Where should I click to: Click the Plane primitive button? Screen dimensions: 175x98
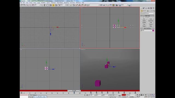coord(151,26)
